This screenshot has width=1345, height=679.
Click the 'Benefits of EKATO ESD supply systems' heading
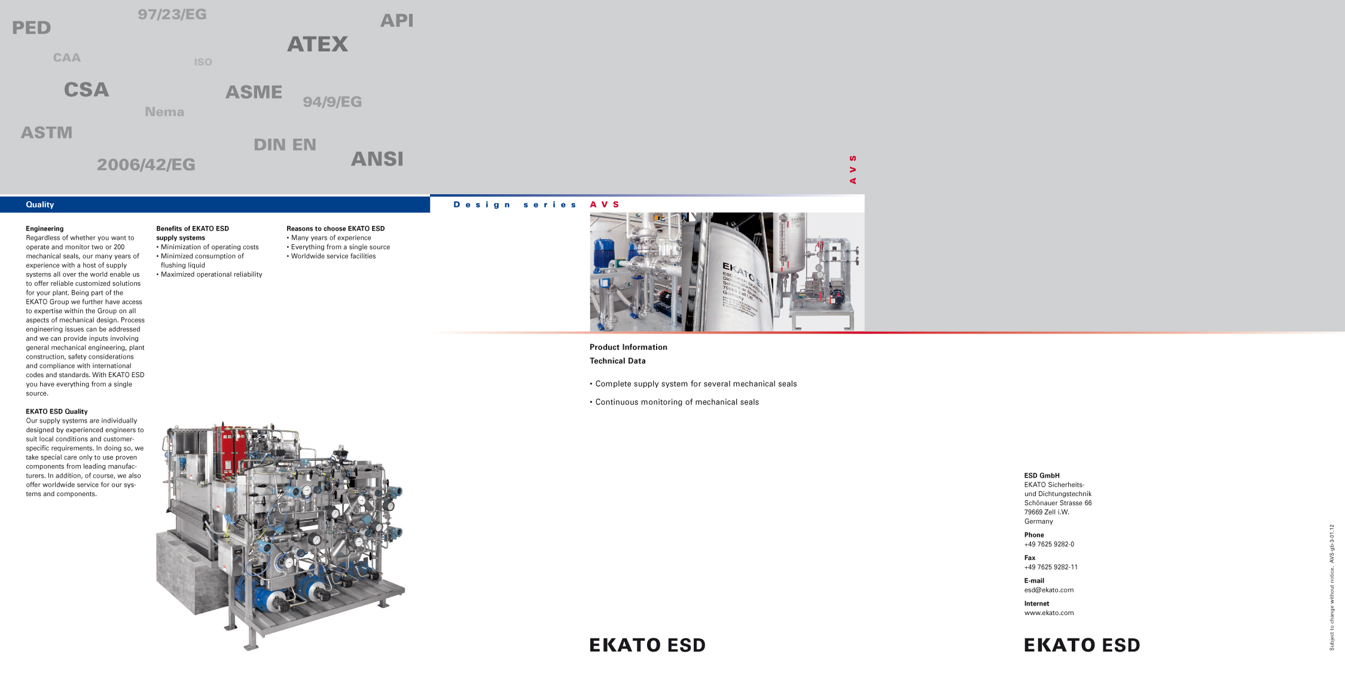coord(193,233)
